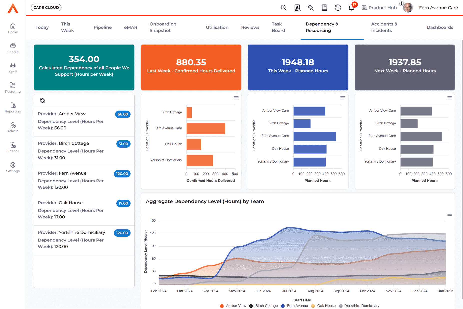This screenshot has height=309, width=463.
Task: Open the history clock icon
Action: [338, 8]
